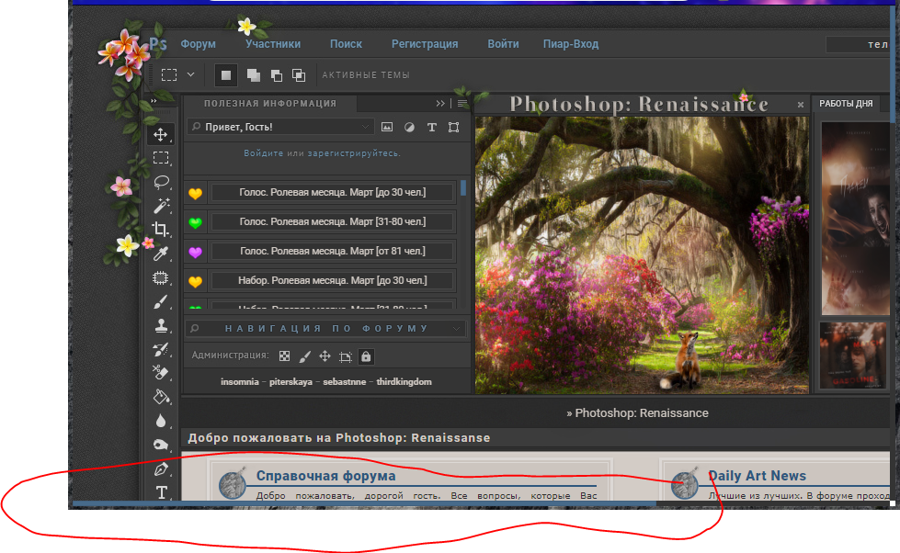Open the thirdkingdom admin profile link

tap(404, 382)
